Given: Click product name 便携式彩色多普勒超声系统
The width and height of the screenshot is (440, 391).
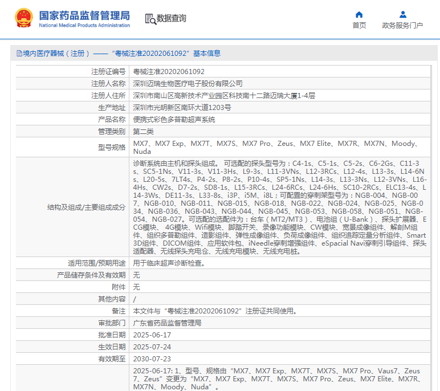Looking at the screenshot, I should tap(174, 120).
